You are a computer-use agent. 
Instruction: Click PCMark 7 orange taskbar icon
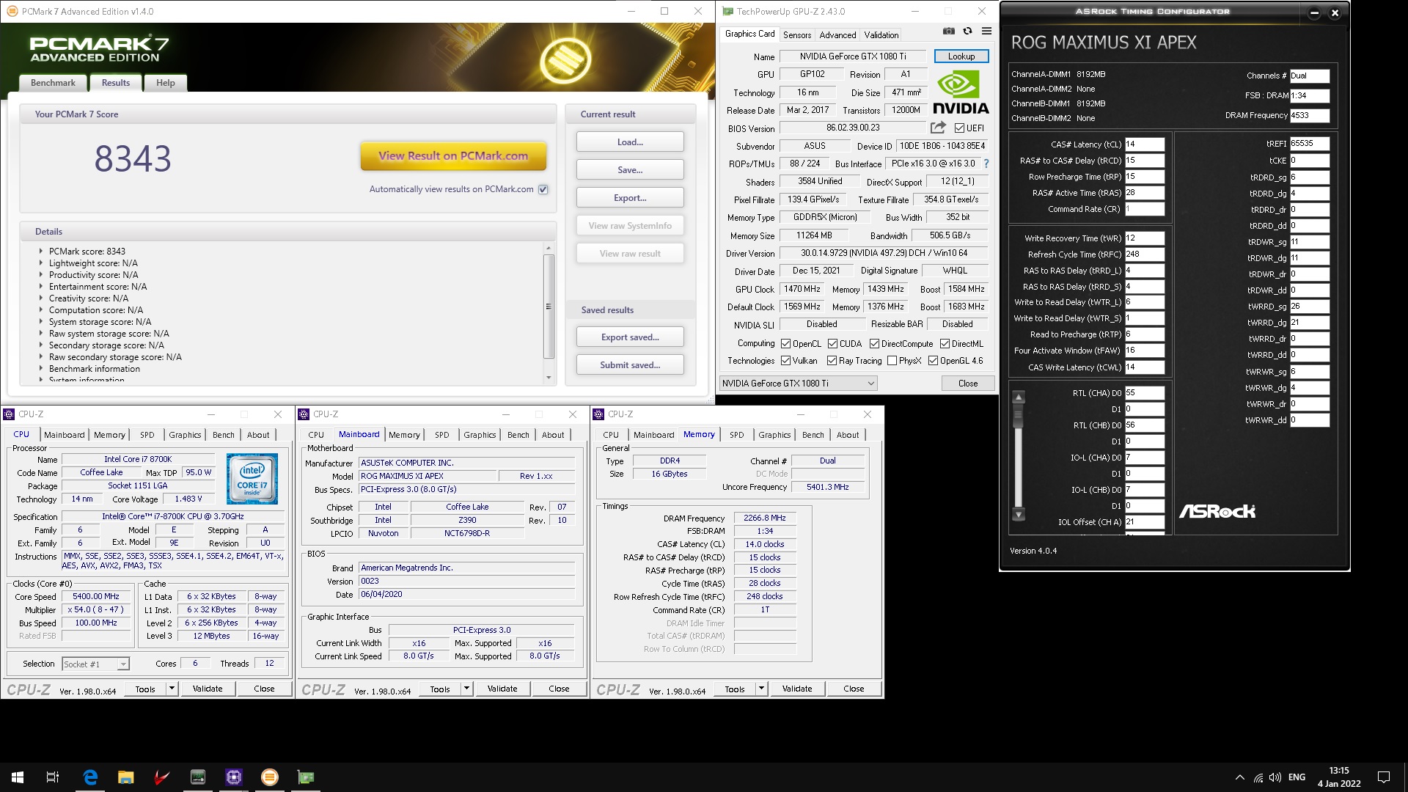click(x=270, y=777)
